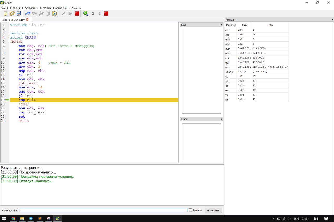Select the eflags register row
The width and height of the screenshot is (334, 222).
[257, 72]
